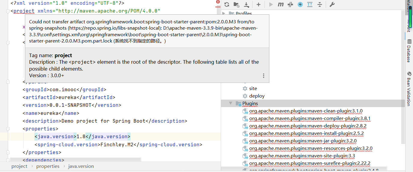Add a Maven project with plus icon

pyautogui.click(x=259, y=4)
